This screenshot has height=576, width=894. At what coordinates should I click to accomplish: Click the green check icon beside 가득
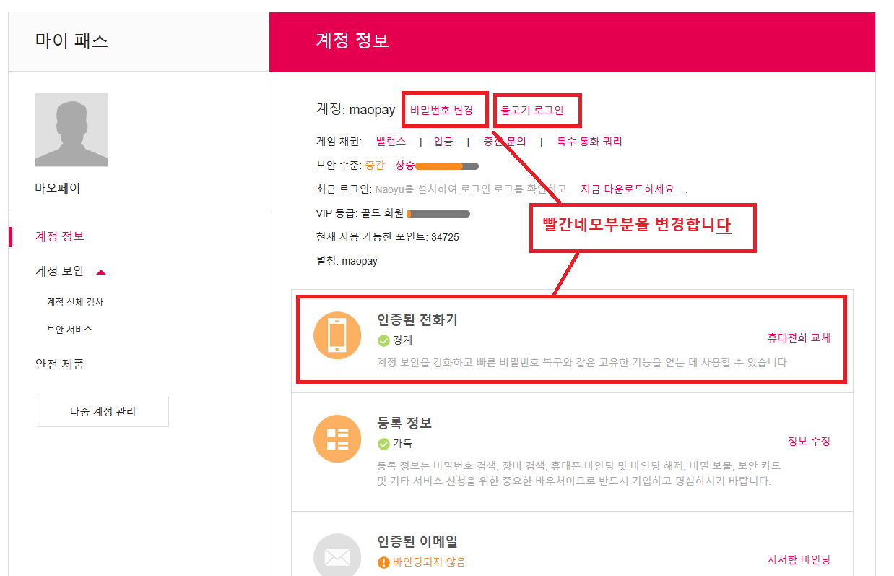pyautogui.click(x=383, y=444)
